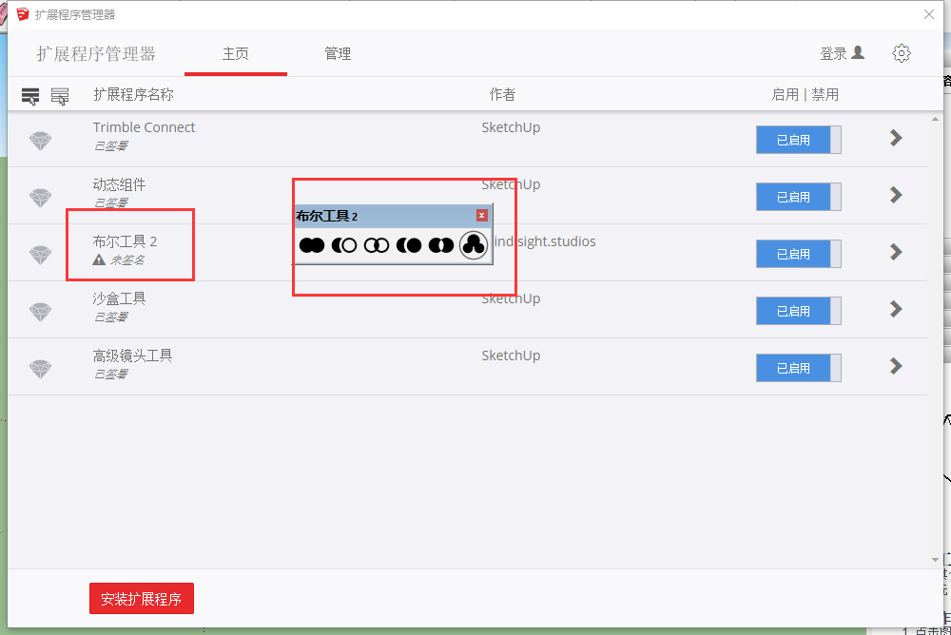Toggle Trimble Connect 已启用 switch
This screenshot has height=635, width=951.
point(798,140)
